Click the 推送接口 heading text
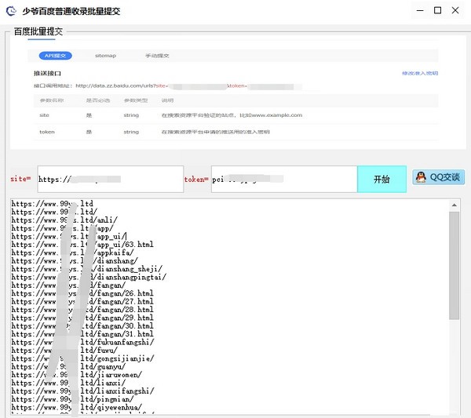The width and height of the screenshot is (471, 418). 47,73
